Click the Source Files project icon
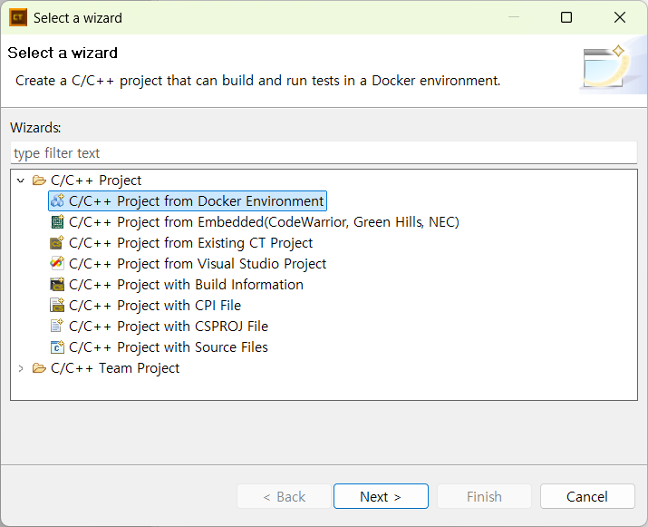648x527 pixels. pyautogui.click(x=57, y=347)
